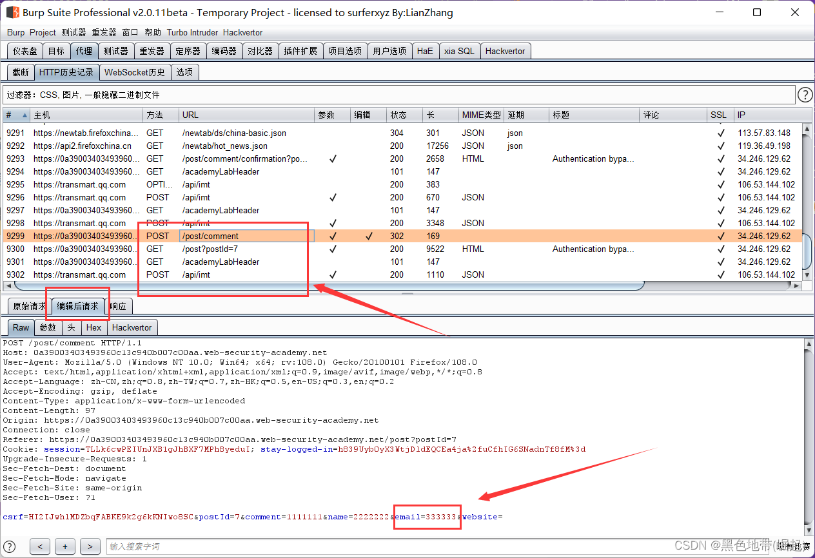815x558 pixels.
Task: Select row 9301 /academyLabHeader
Action: (402, 262)
